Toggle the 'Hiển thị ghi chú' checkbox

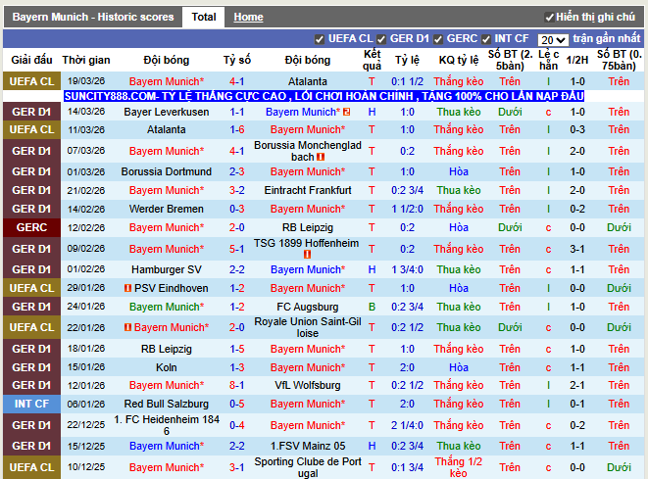click(549, 18)
